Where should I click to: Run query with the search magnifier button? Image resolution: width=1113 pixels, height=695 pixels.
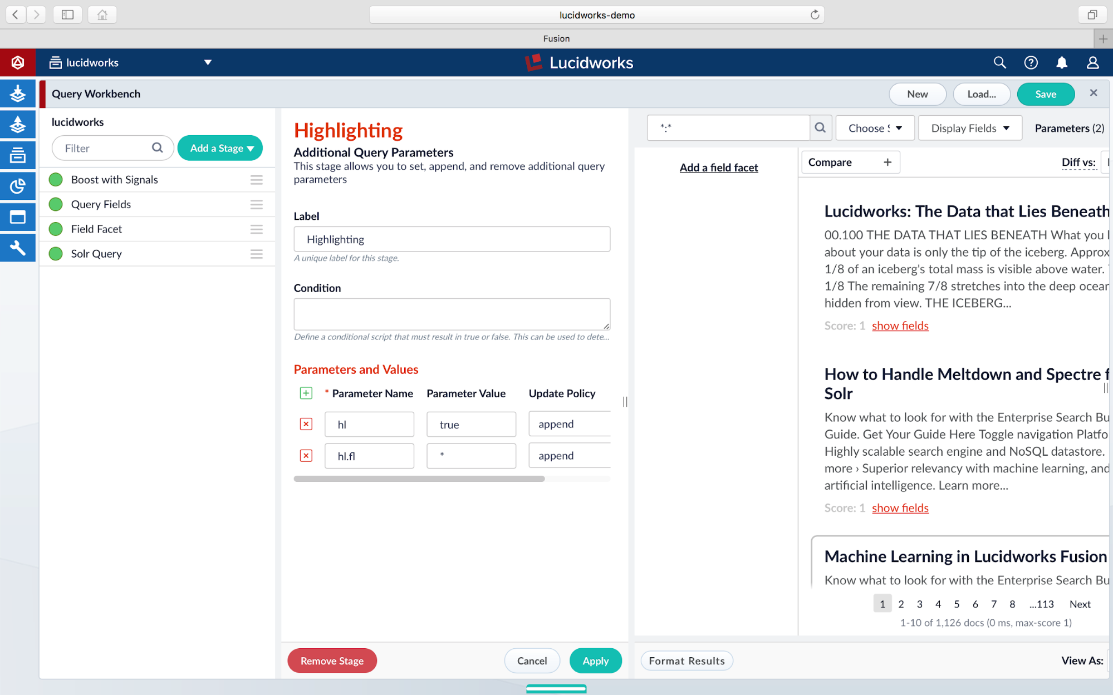820,128
